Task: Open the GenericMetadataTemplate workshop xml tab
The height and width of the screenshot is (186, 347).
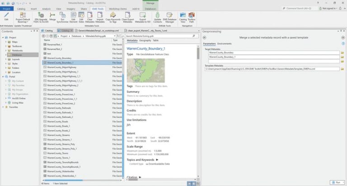Action: [97, 31]
